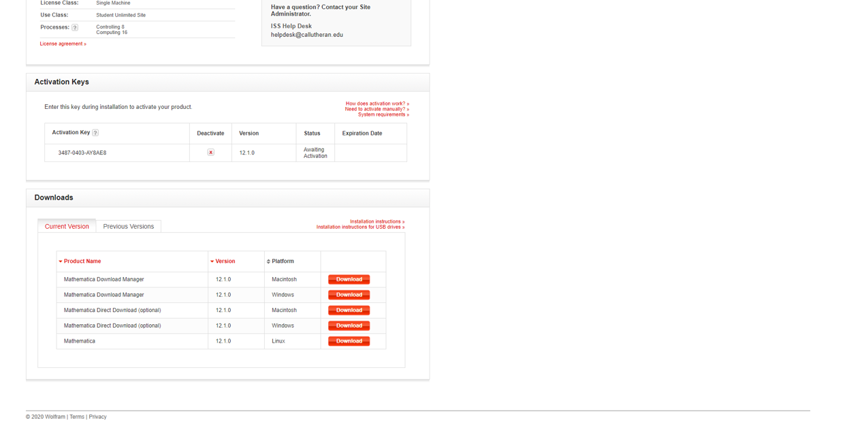Click the Privacy footer link
Screen dimensions: 862x425
[97, 417]
